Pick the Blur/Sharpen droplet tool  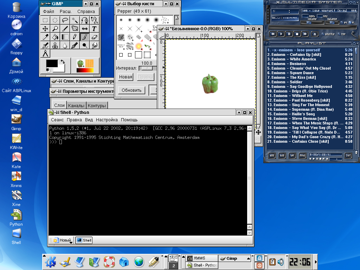65,45
